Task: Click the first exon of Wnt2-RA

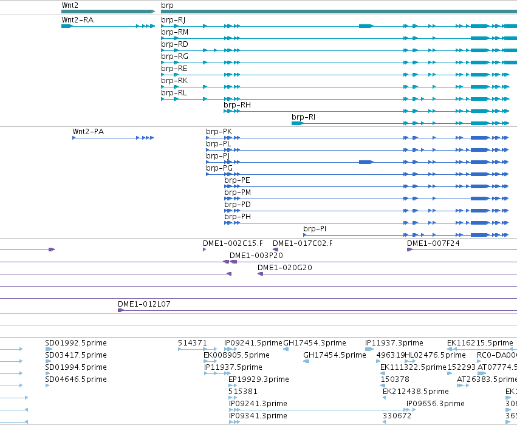Action: coord(67,26)
